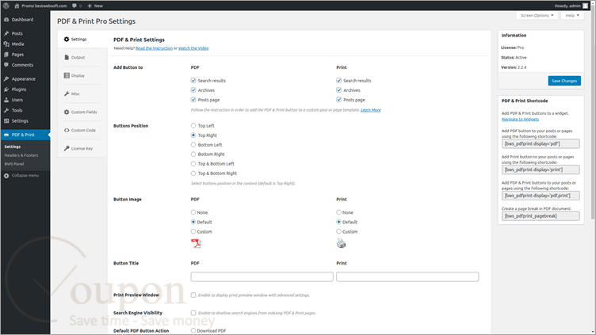Click the Output tab document icon
The image size is (596, 335).
(67, 57)
